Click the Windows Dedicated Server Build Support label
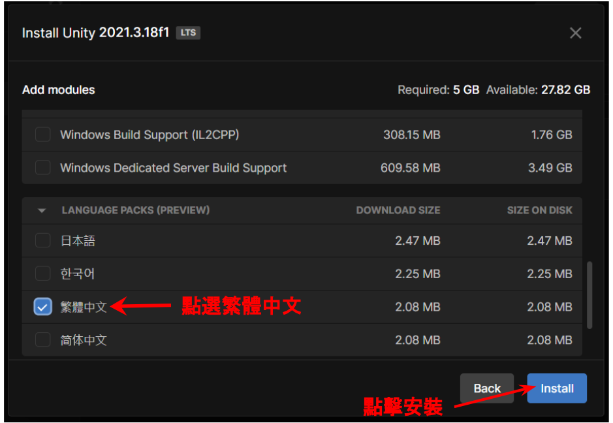 173,168
